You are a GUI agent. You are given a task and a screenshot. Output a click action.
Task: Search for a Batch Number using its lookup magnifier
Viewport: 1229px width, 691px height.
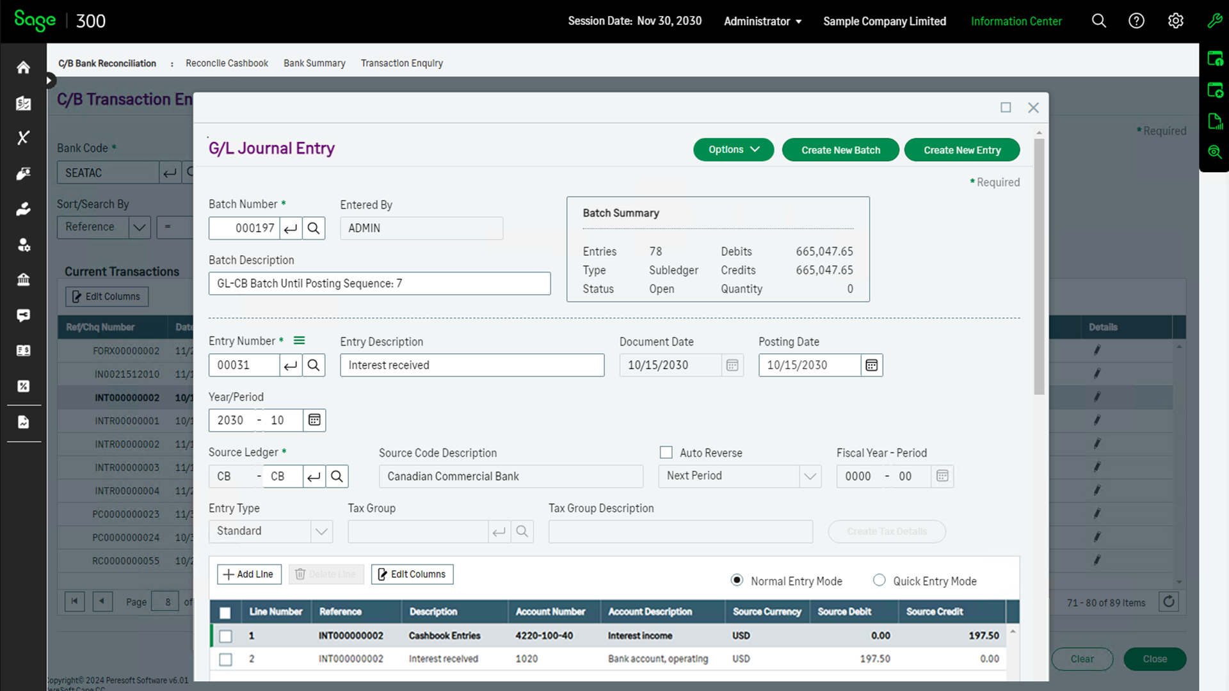click(314, 228)
